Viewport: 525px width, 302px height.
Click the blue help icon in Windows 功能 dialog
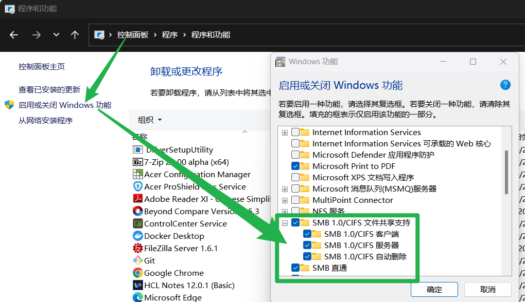pos(505,85)
